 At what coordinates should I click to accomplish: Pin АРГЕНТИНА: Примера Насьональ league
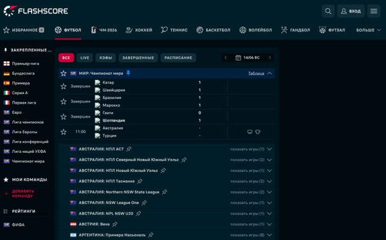coord(151,235)
